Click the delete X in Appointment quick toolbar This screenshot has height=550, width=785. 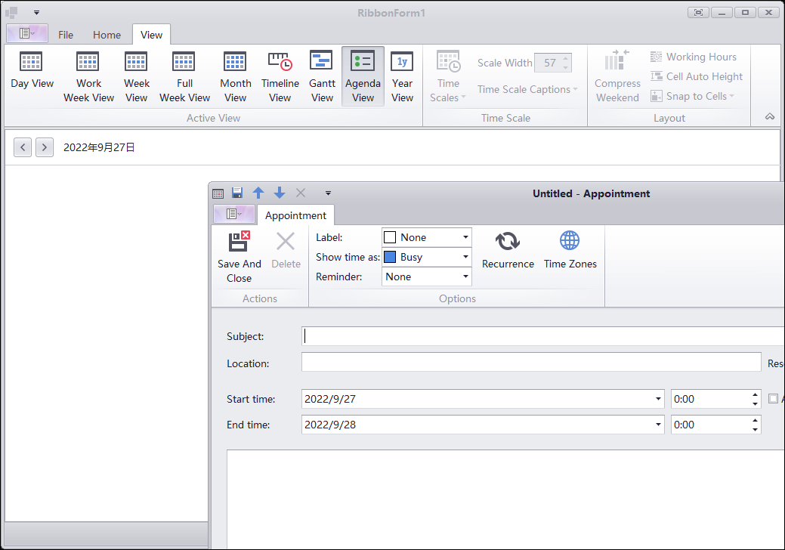tap(301, 193)
